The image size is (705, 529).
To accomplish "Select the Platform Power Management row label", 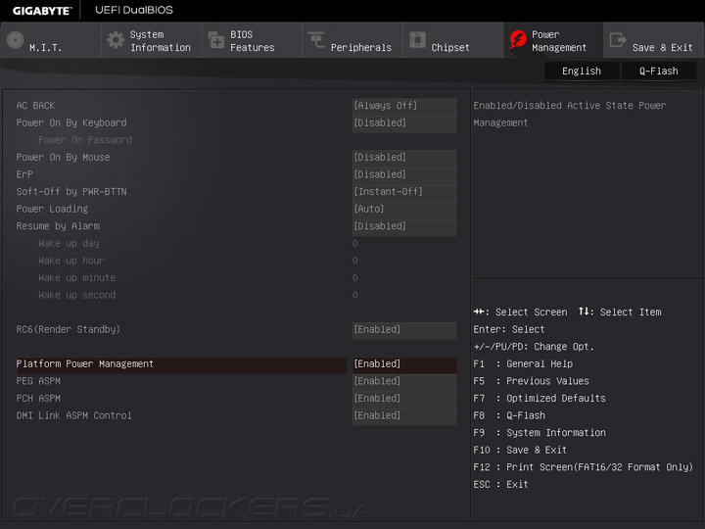I will point(85,363).
